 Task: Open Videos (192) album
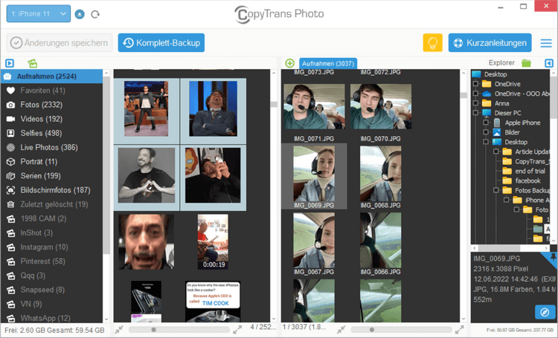(x=52, y=119)
